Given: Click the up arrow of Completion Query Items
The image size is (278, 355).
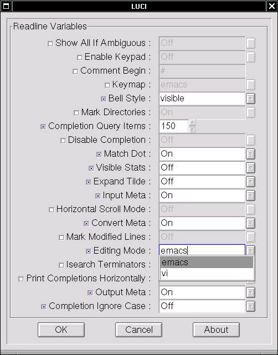Looking at the screenshot, I should click(x=192, y=123).
